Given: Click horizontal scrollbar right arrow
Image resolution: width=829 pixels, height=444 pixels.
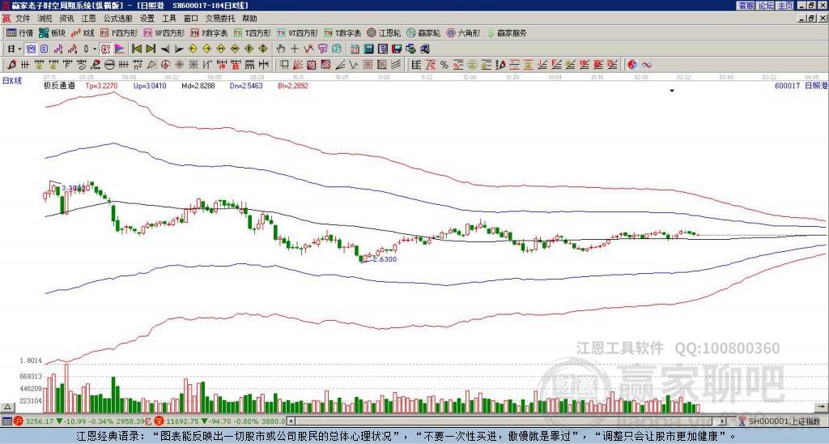Looking at the screenshot, I should (x=723, y=421).
